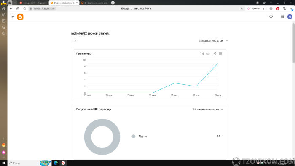Open new tab with plus button
Image resolution: width=295 pixels, height=166 pixels.
point(113,3)
